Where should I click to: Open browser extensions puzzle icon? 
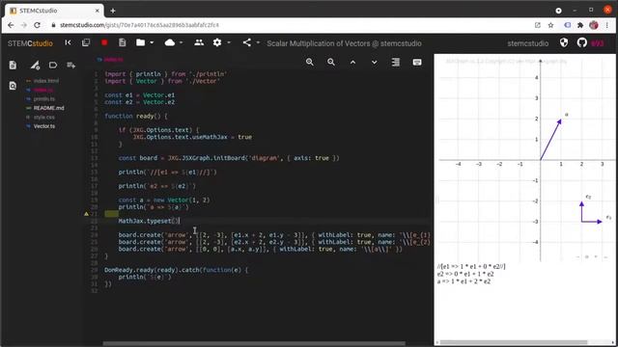point(580,25)
